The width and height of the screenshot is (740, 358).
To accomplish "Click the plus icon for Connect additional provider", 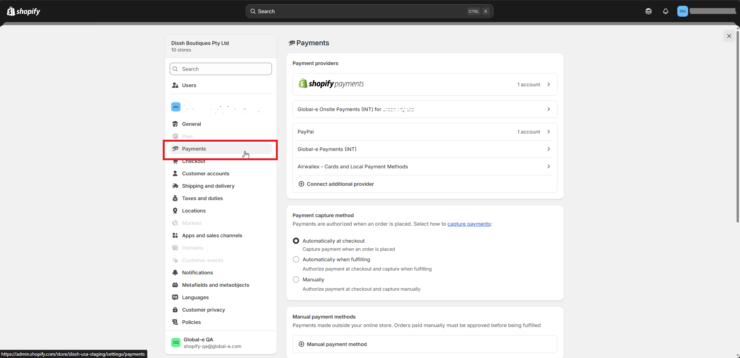I will click(x=301, y=184).
